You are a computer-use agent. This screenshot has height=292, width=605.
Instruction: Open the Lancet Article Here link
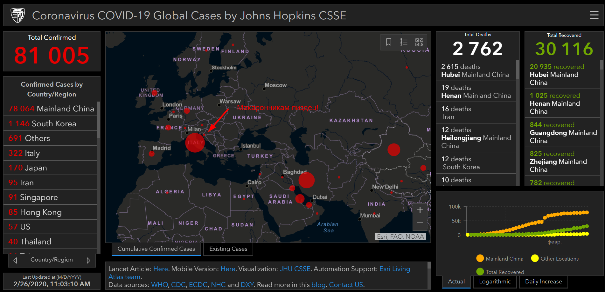point(160,269)
